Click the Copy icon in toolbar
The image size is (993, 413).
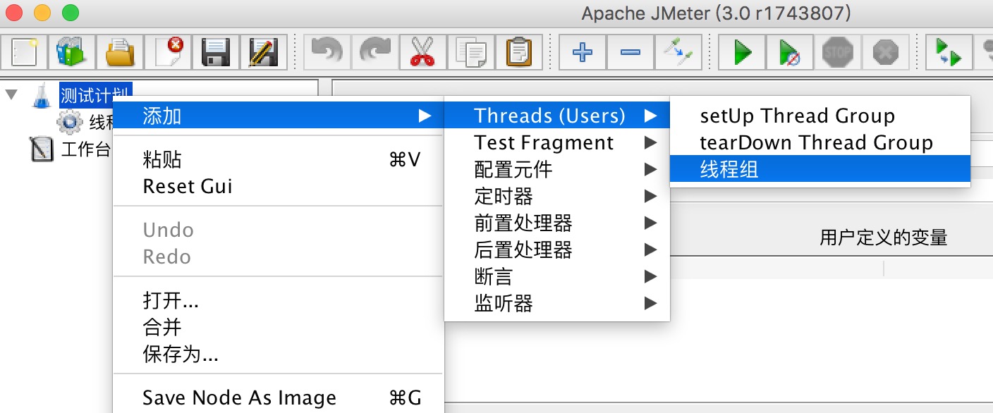[x=470, y=52]
